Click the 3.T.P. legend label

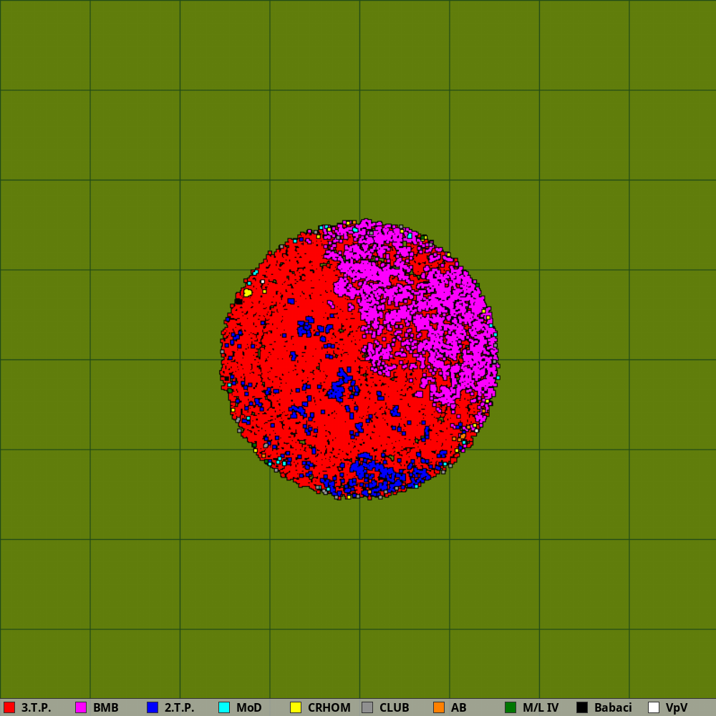36,707
